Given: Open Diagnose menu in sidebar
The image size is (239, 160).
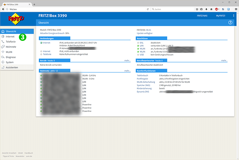Looking at the screenshot, I should 11,57.
